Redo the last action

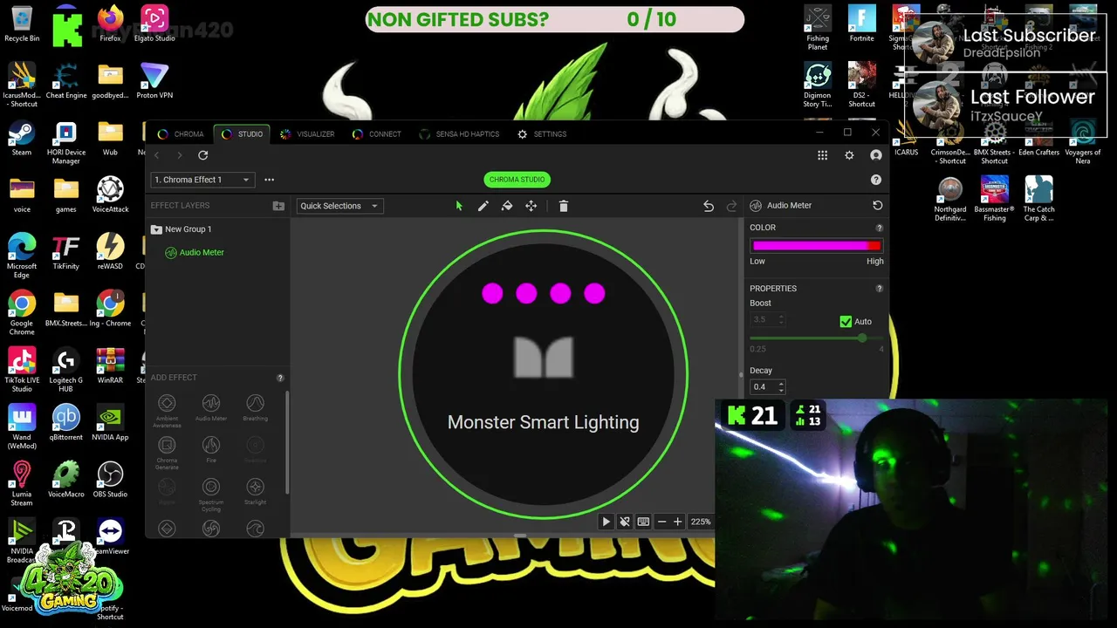click(731, 206)
